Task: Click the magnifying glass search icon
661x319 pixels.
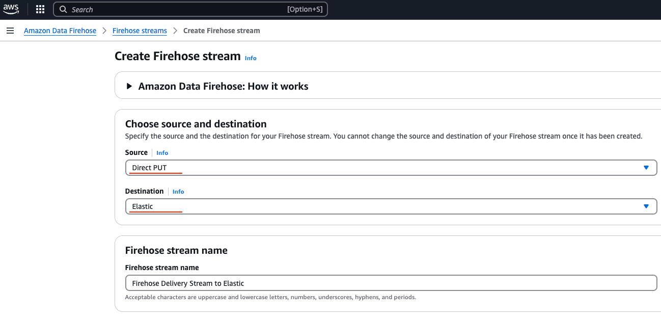Action: pos(63,10)
